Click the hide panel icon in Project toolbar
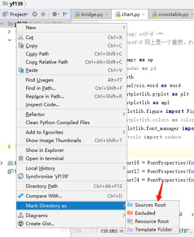 pyautogui.click(x=65, y=14)
